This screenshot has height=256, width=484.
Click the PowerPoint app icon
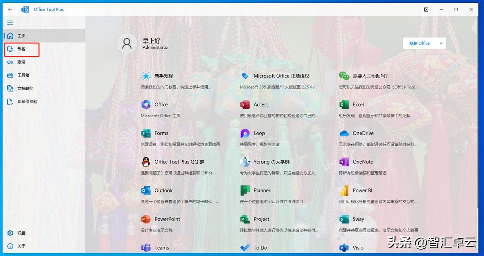click(146, 219)
